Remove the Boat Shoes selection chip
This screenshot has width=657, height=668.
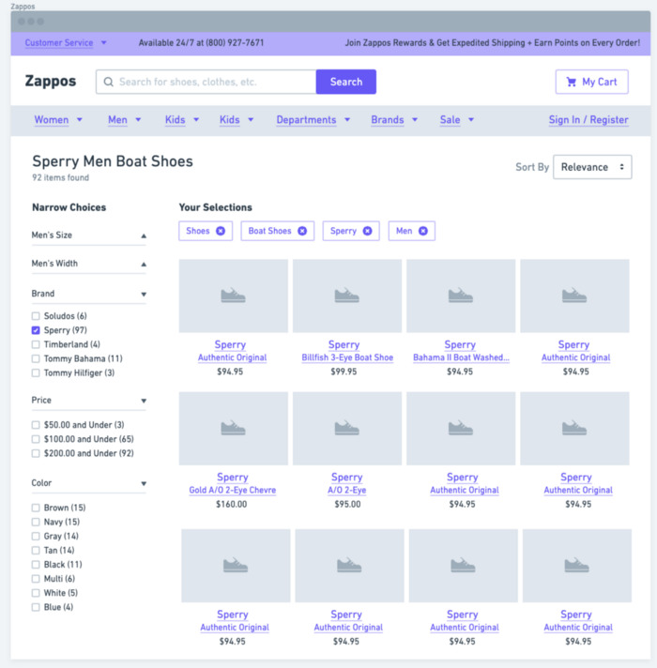(302, 231)
